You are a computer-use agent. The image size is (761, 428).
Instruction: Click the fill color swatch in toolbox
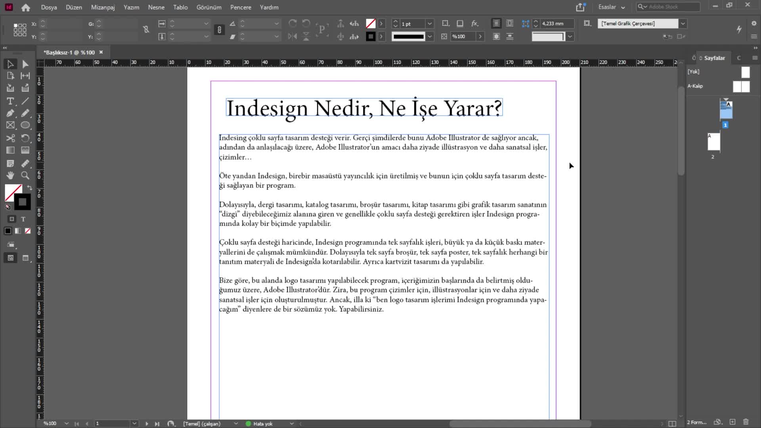click(x=13, y=193)
